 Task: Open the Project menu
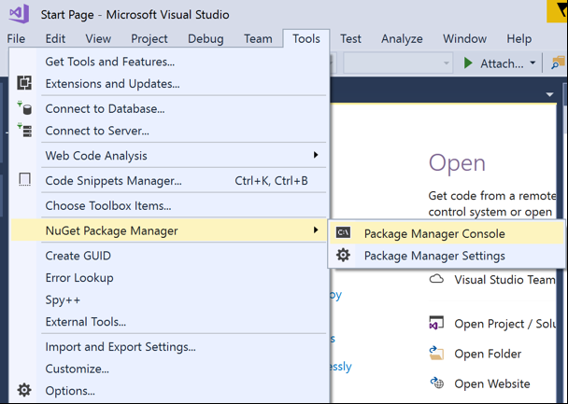pos(149,38)
